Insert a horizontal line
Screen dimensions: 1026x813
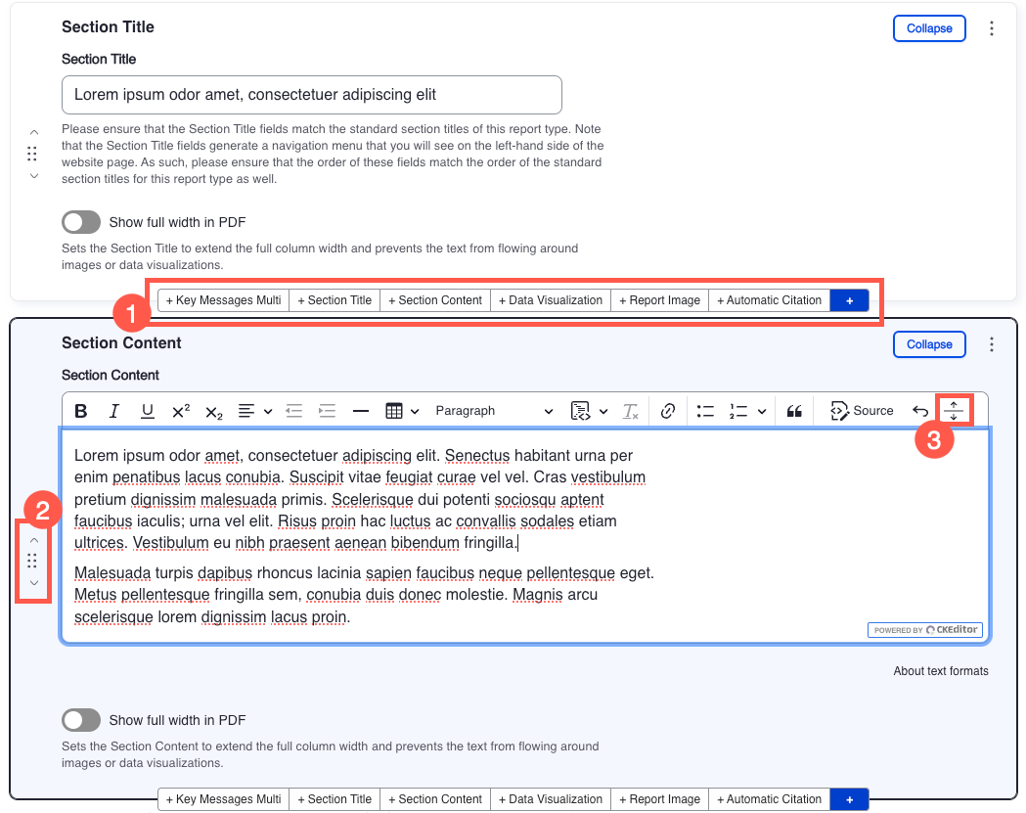point(360,411)
